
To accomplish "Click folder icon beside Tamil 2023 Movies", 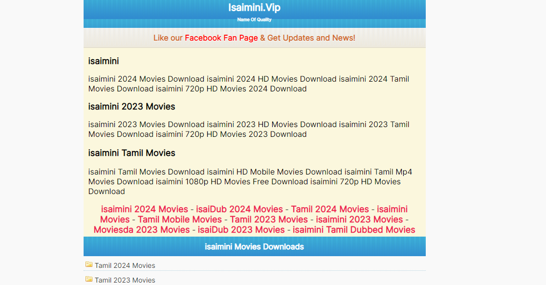I will 89,279.
